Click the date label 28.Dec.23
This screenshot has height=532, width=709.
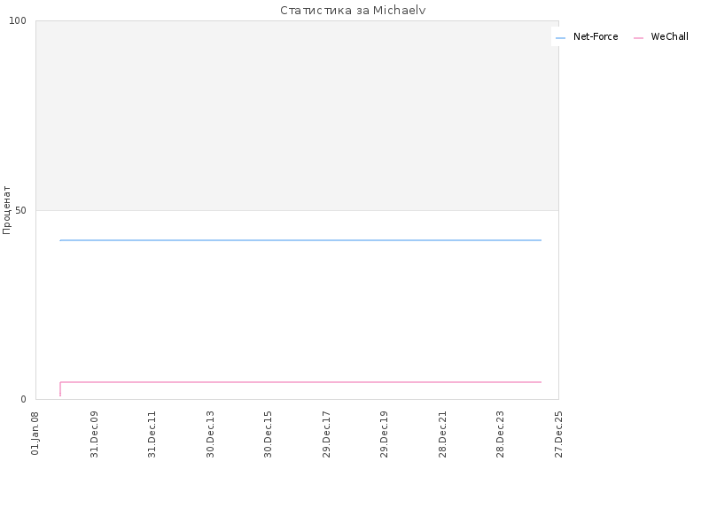[x=500, y=434]
